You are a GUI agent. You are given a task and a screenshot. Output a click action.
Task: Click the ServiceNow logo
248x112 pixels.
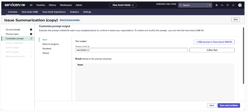[x=15, y=5]
